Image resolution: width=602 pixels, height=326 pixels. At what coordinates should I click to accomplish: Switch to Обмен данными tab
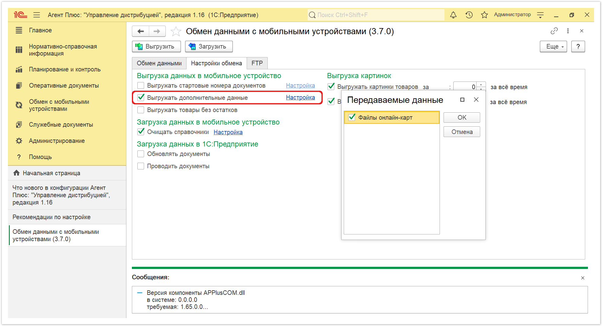click(159, 63)
